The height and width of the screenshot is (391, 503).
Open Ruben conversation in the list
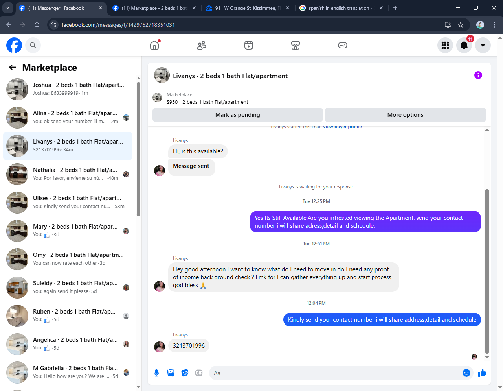pyautogui.click(x=68, y=316)
